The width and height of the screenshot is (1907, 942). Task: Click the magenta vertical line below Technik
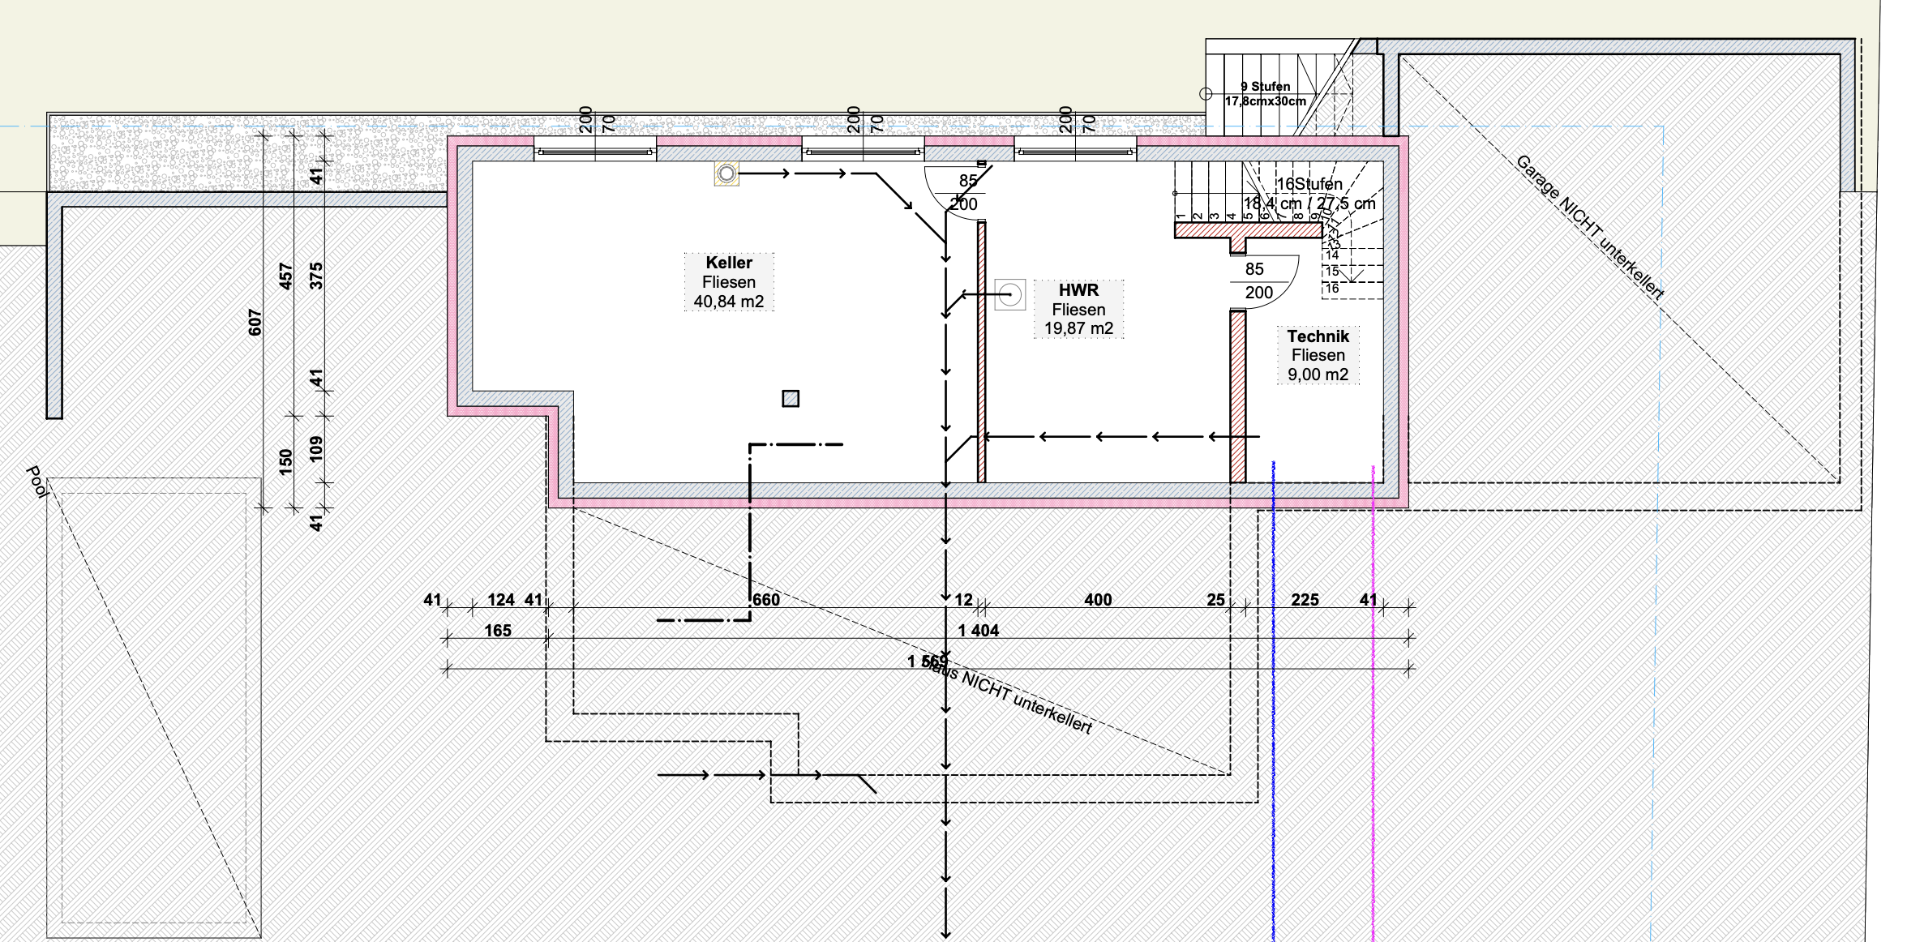pyautogui.click(x=1373, y=704)
